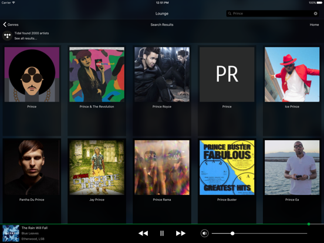Click 'Pantha Du Prince' label
The image size is (324, 243).
pos(32,200)
